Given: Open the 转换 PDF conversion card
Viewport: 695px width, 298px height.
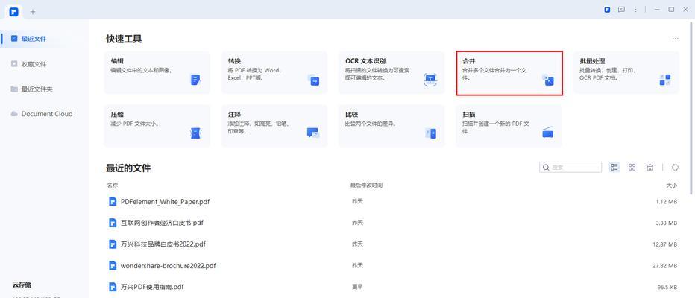Looking at the screenshot, I should click(x=274, y=72).
